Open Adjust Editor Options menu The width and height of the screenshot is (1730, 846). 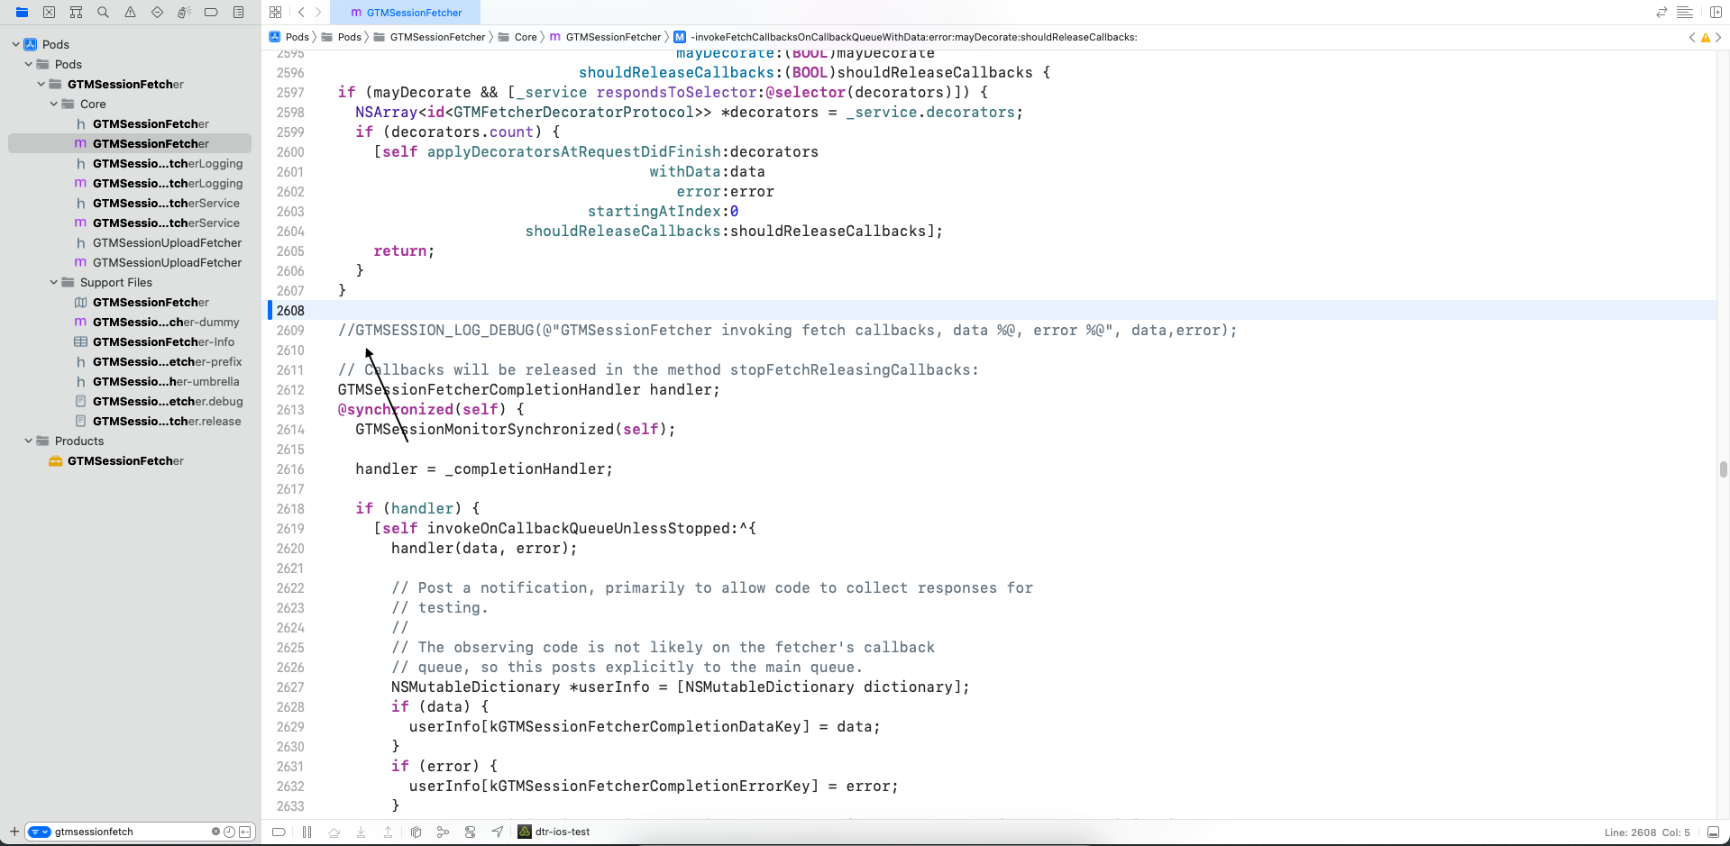click(x=1684, y=13)
